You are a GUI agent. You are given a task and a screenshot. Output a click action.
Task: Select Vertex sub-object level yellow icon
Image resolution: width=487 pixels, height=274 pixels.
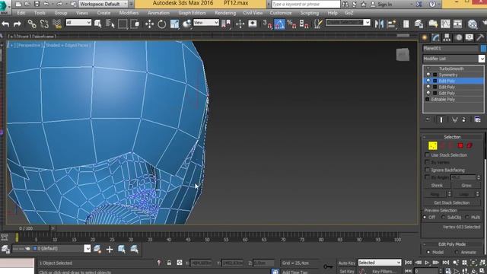point(433,145)
